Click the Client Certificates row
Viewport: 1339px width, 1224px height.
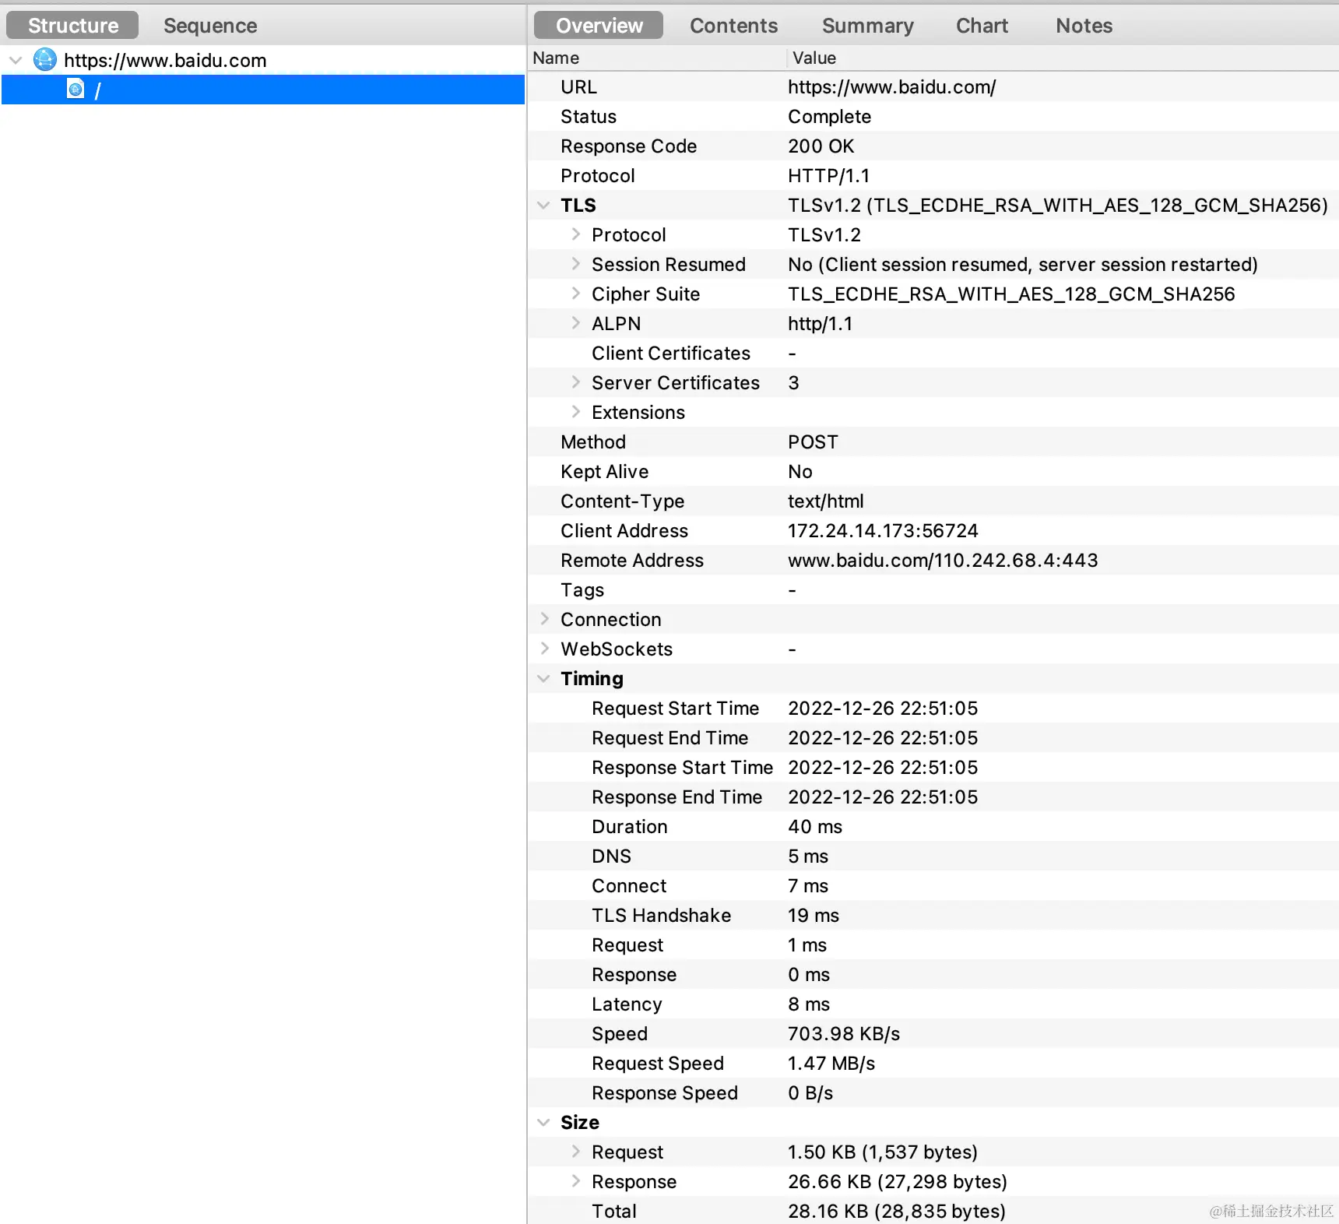pyautogui.click(x=933, y=353)
